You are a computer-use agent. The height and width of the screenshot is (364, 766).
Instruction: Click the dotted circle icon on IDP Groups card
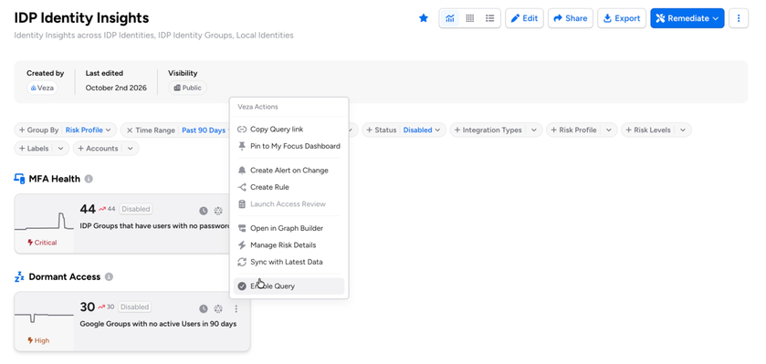(218, 211)
